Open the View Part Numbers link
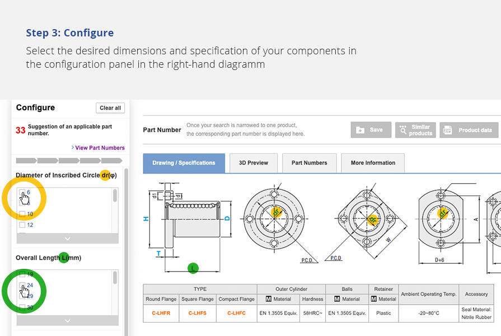Image resolution: width=501 pixels, height=336 pixels. [x=100, y=148]
